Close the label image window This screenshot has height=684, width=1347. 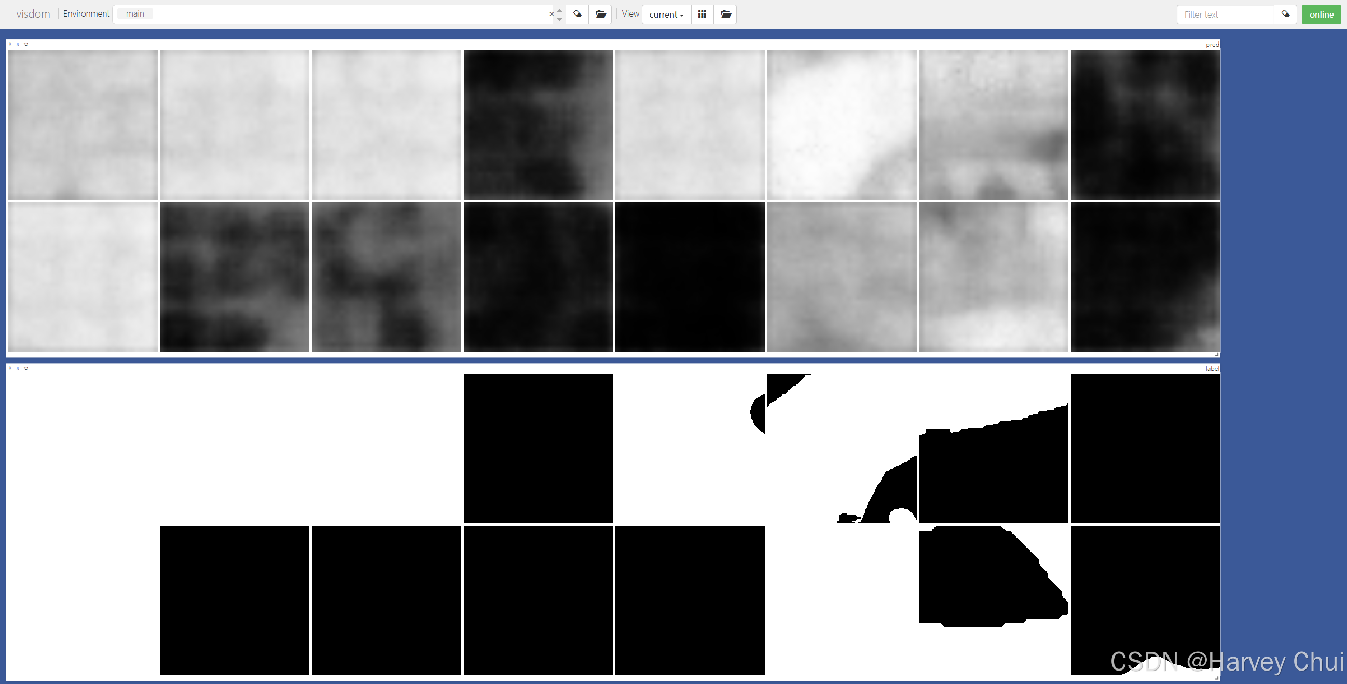(x=10, y=368)
